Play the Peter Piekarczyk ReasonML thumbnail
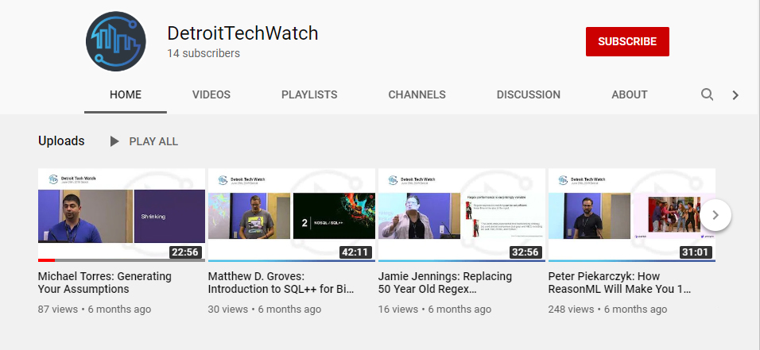The height and width of the screenshot is (350, 760). click(x=624, y=214)
